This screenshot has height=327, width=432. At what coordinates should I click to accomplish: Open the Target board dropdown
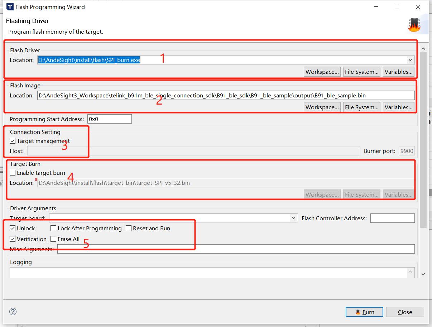click(293, 218)
